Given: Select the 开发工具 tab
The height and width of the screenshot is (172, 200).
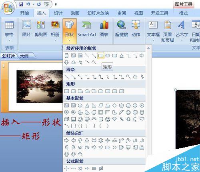Looking at the screenshot, I should pyautogui.click(x=160, y=13).
